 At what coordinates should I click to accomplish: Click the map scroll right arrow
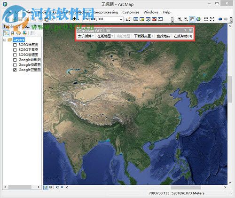click(x=225, y=187)
